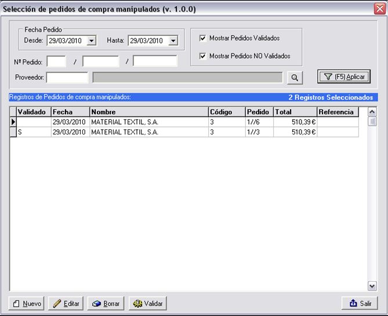Click the table scrollbar down arrow
Viewport: 388px width, 316px height.
372,286
